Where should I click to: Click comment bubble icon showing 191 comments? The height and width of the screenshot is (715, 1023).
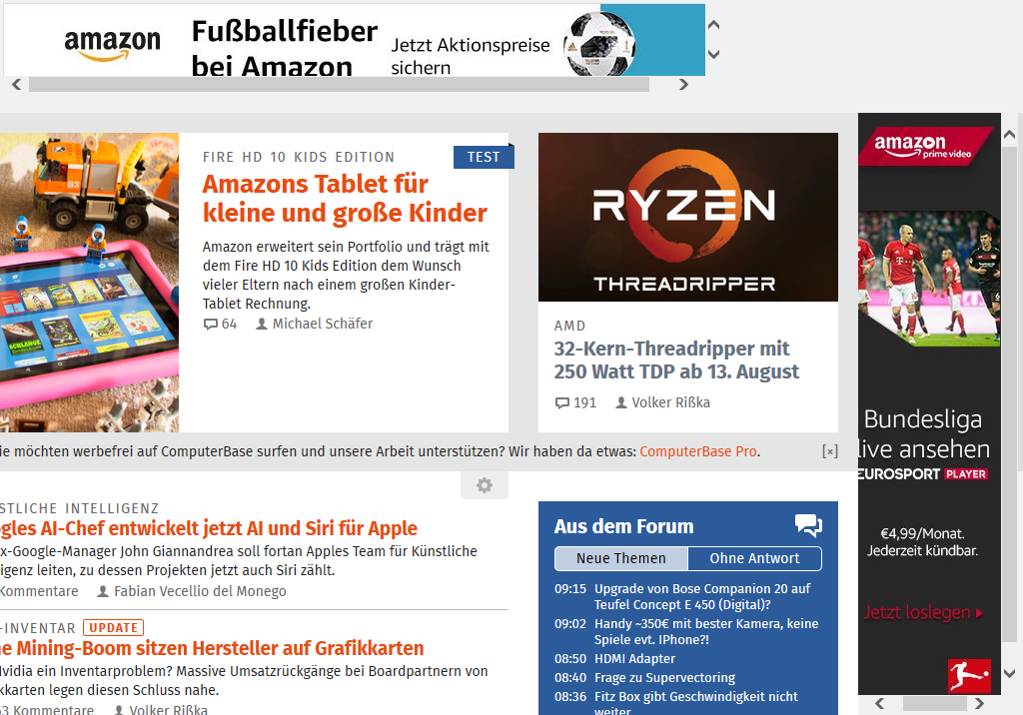(561, 403)
